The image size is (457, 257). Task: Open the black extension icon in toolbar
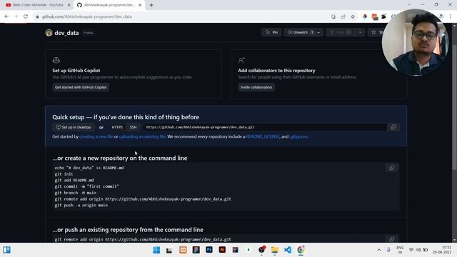(384, 16)
